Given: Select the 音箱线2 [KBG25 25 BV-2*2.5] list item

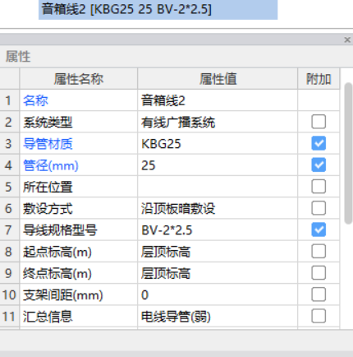Looking at the screenshot, I should tap(158, 9).
